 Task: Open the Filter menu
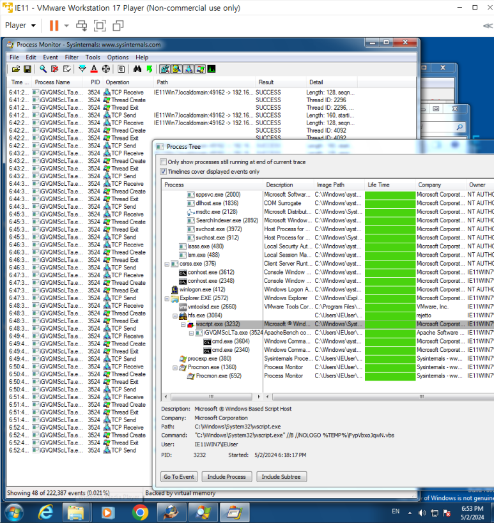click(72, 57)
